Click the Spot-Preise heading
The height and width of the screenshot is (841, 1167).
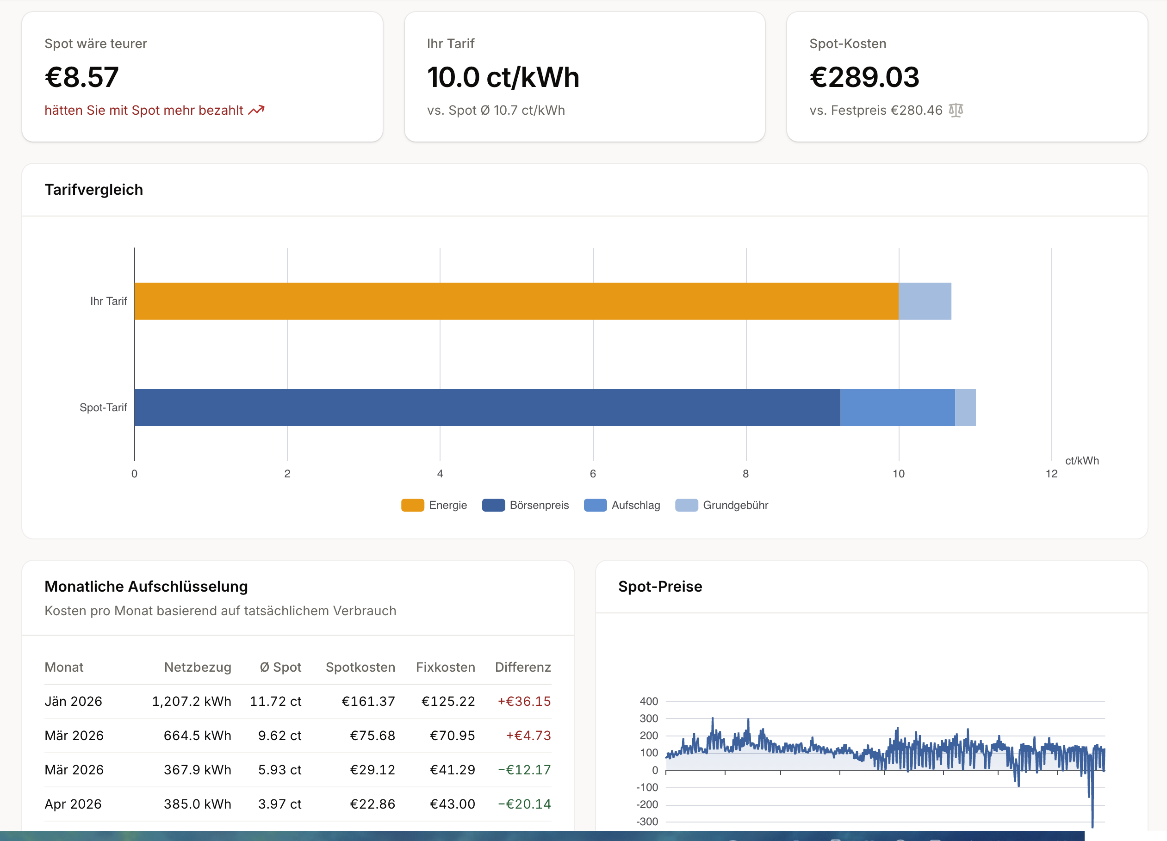660,587
